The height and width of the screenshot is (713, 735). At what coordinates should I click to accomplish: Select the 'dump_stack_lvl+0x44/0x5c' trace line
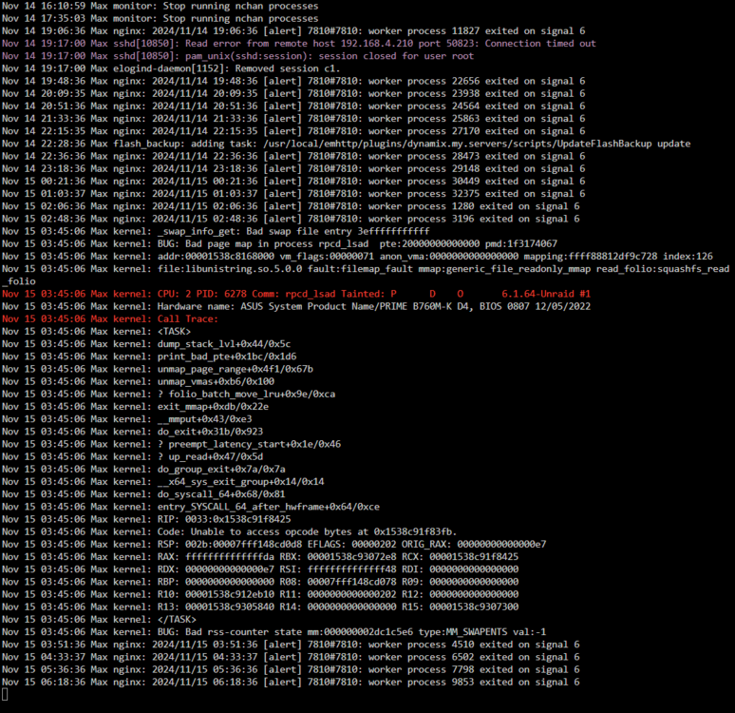146,344
